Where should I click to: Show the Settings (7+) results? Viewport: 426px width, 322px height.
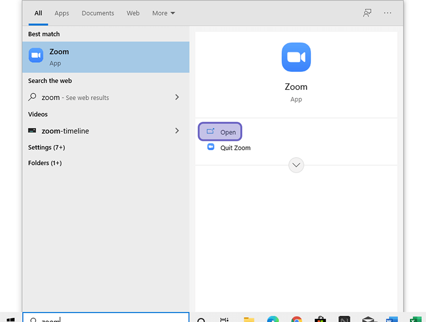(x=46, y=147)
